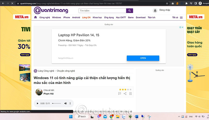Open the orange 'a' extension

177,3
